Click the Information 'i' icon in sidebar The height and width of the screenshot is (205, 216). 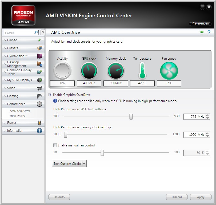coord(39,131)
